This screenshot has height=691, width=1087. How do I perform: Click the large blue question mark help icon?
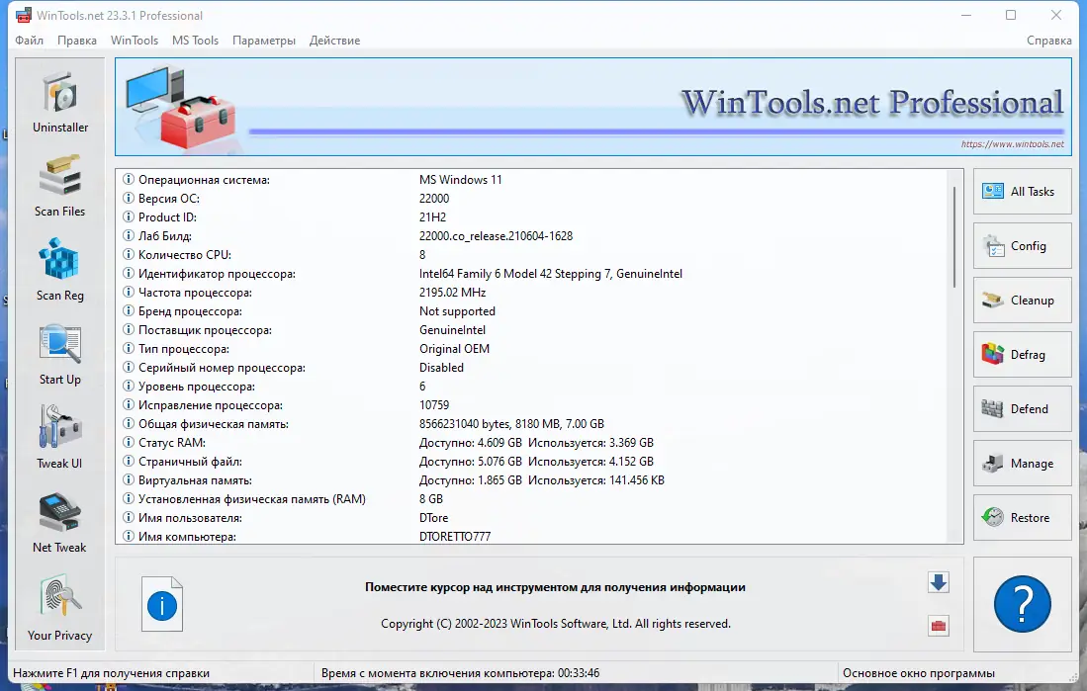coord(1023,604)
